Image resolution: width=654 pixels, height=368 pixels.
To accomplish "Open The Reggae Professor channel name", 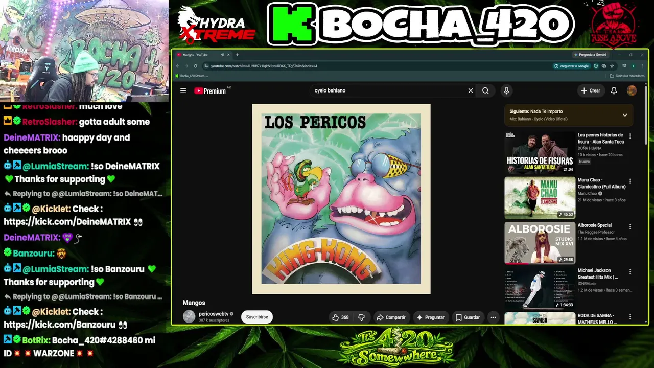I will tap(596, 232).
